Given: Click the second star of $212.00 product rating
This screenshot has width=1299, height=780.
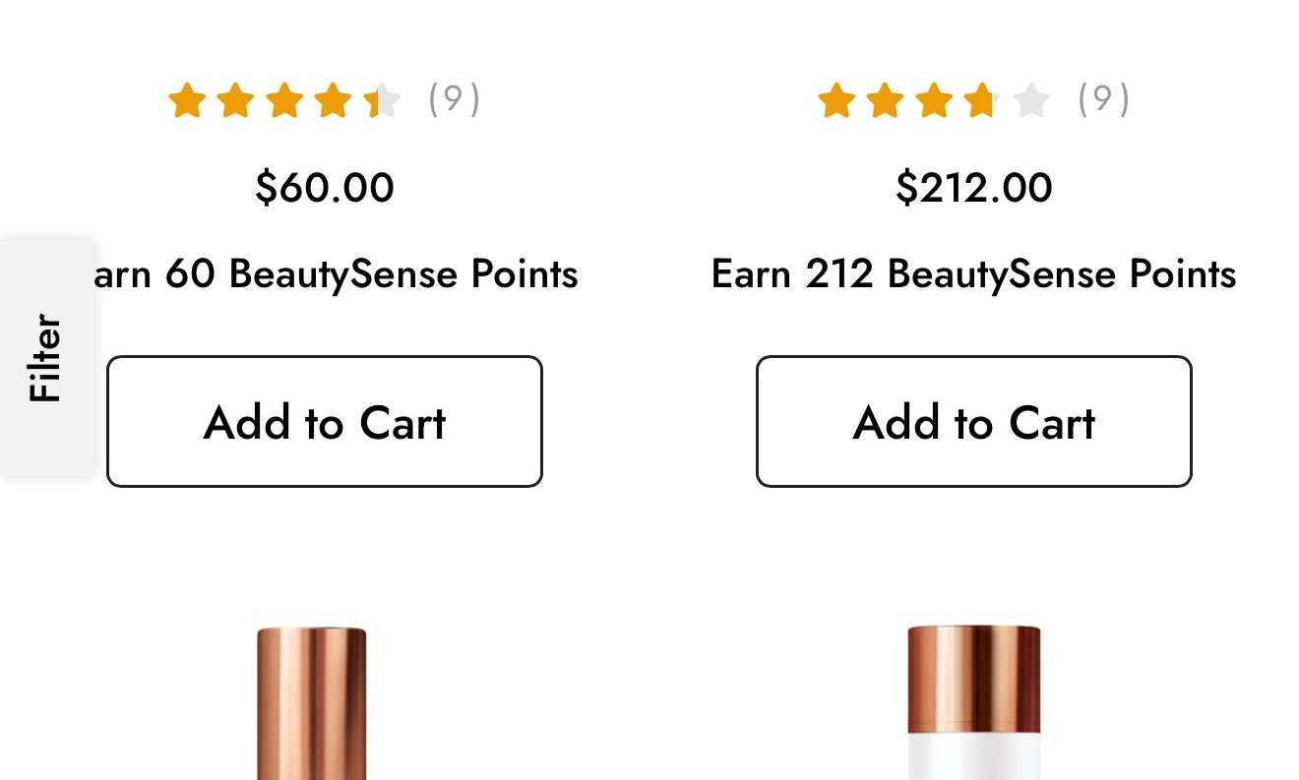Looking at the screenshot, I should 885,100.
